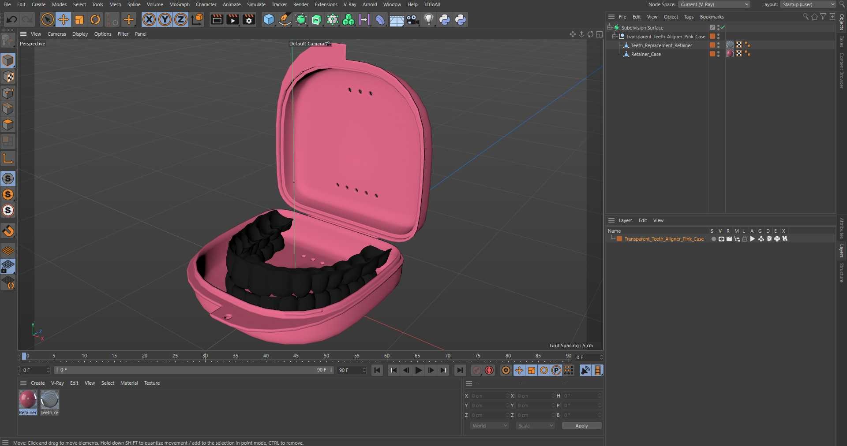
Task: Click the green stacked-cubes toolbar icon
Action: (x=349, y=19)
